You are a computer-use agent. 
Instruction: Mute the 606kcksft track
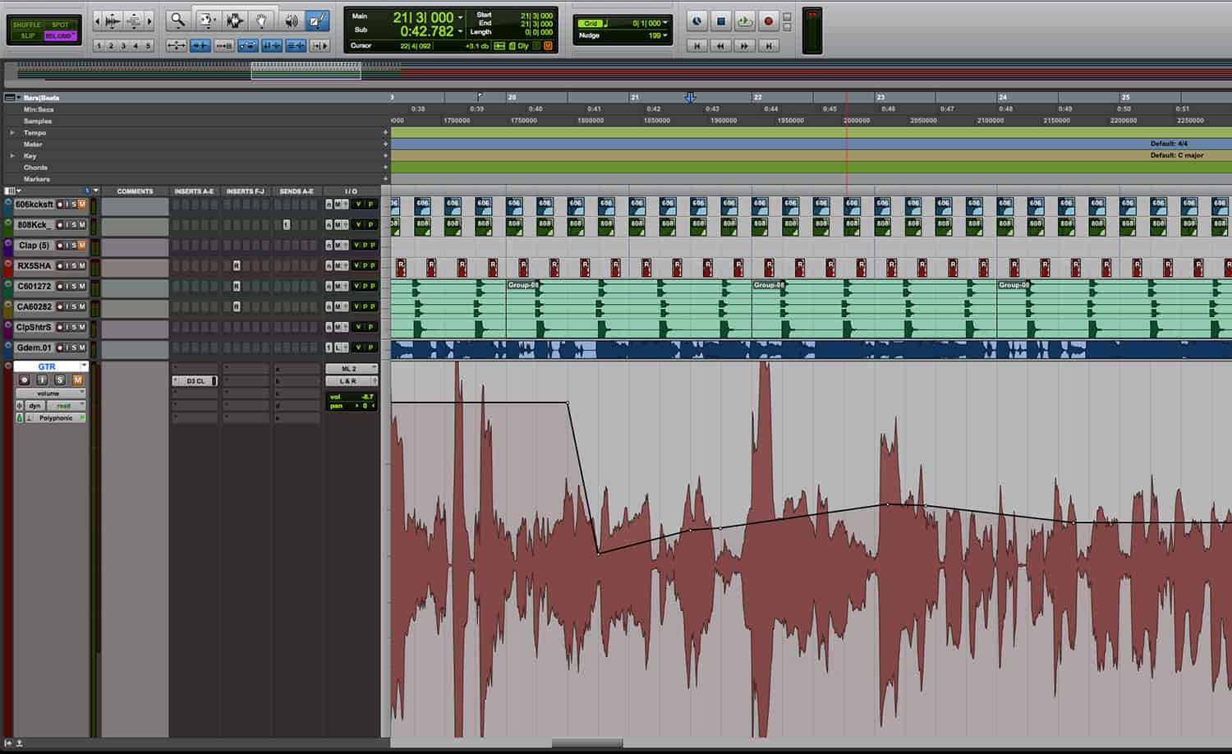(x=81, y=205)
